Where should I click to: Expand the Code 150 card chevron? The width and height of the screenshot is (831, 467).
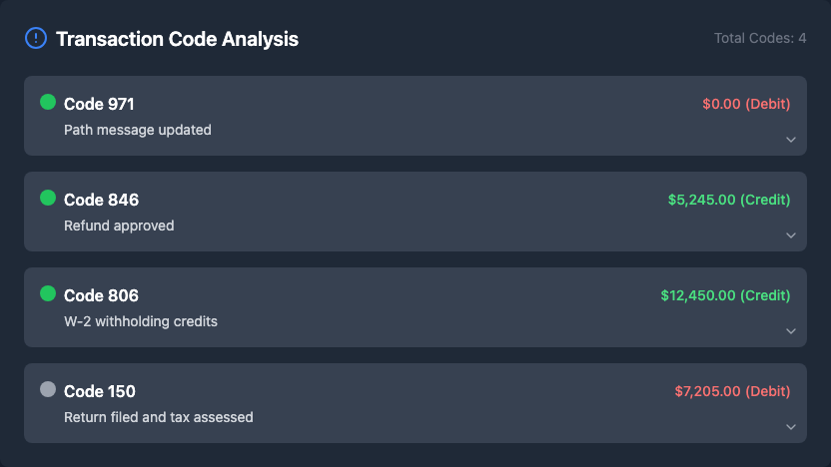790,427
